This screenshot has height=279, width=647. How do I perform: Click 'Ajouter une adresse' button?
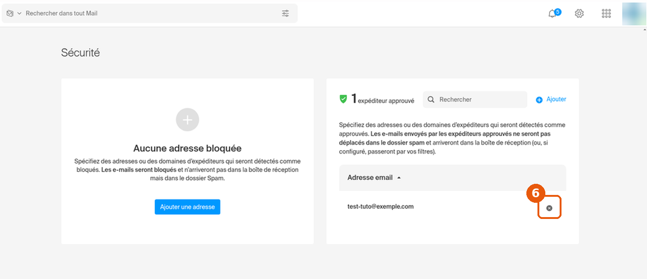[x=188, y=207]
